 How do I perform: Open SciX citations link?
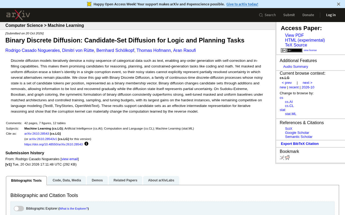(289, 129)
